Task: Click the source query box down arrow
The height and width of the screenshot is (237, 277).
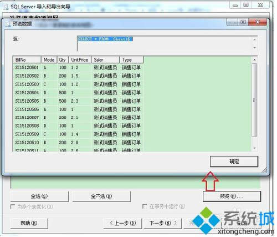Action: 255,48
